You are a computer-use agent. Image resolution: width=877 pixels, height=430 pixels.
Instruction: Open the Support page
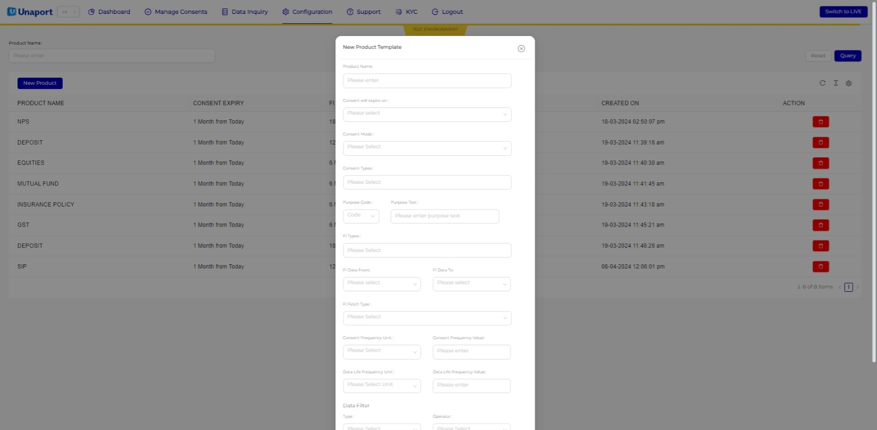(x=363, y=12)
